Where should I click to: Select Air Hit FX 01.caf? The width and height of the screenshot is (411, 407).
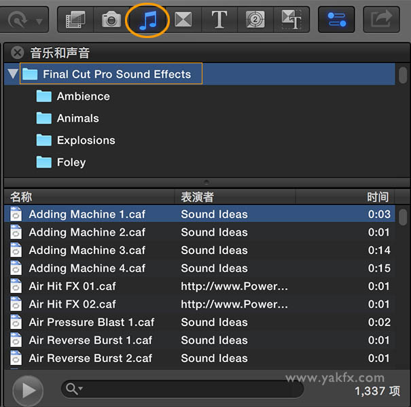click(200, 286)
